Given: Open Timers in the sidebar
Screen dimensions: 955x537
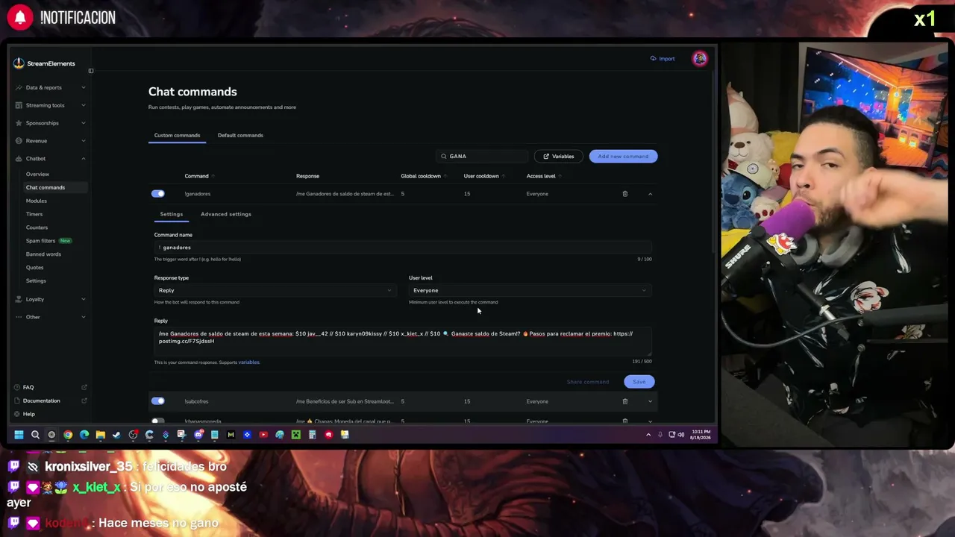Looking at the screenshot, I should click(x=34, y=214).
